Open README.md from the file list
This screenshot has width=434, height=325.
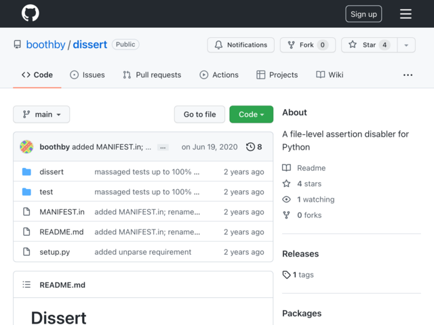point(62,232)
